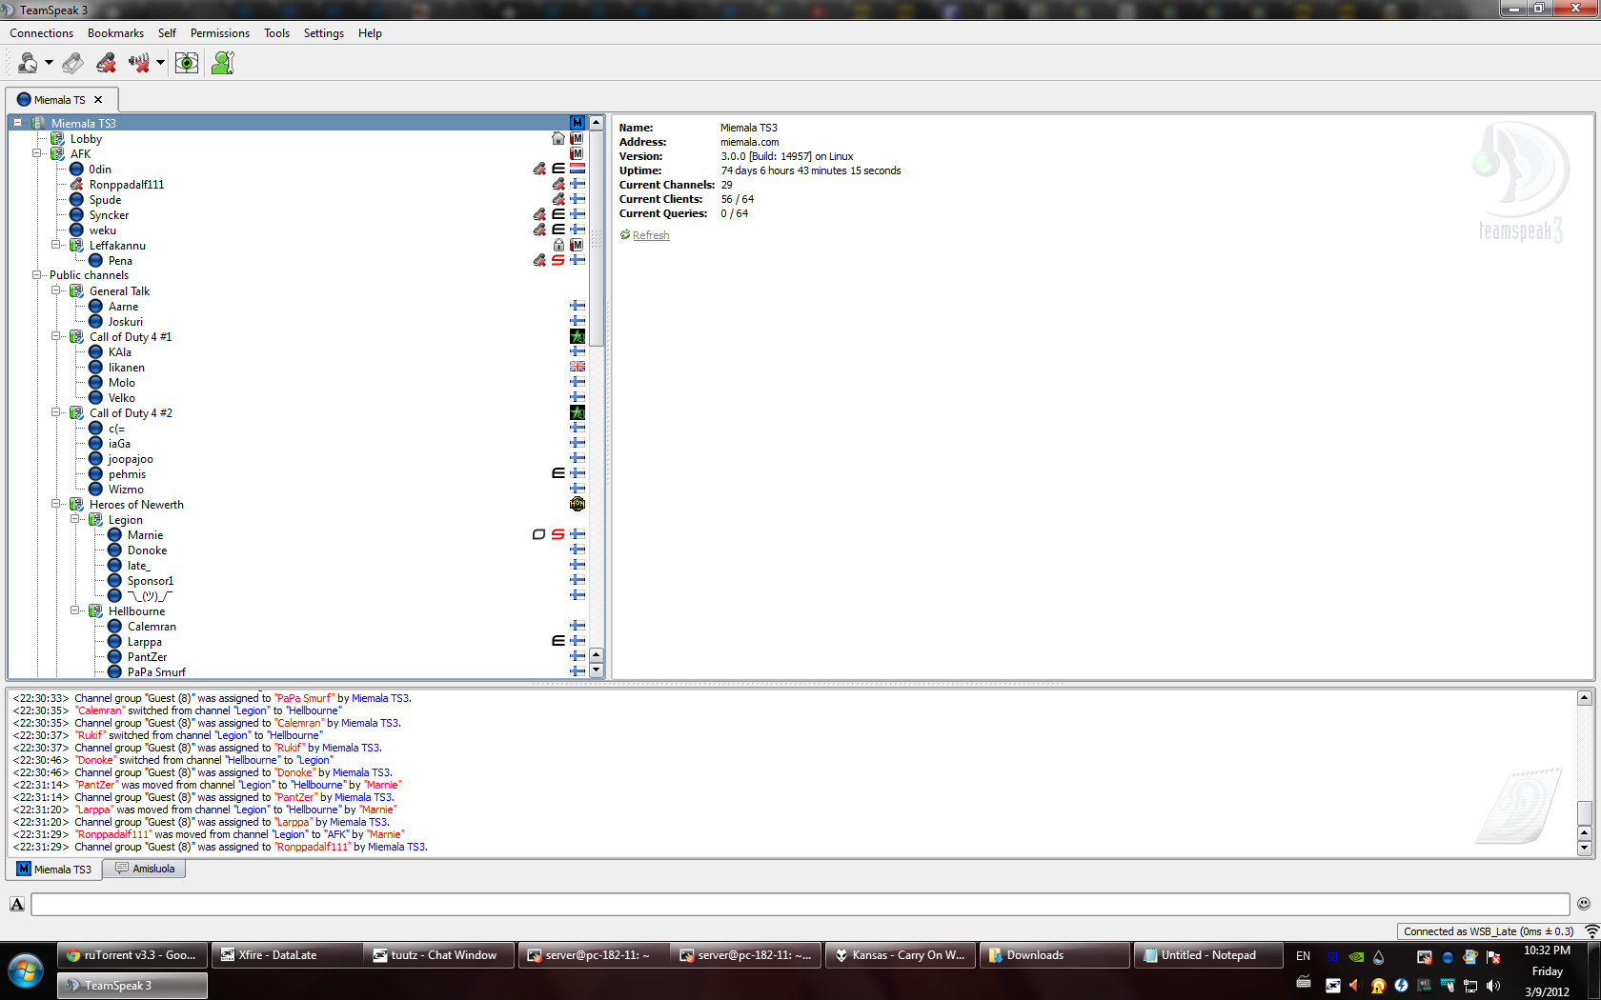Click the red S icon on Pena row
The image size is (1601, 1000).
558,260
